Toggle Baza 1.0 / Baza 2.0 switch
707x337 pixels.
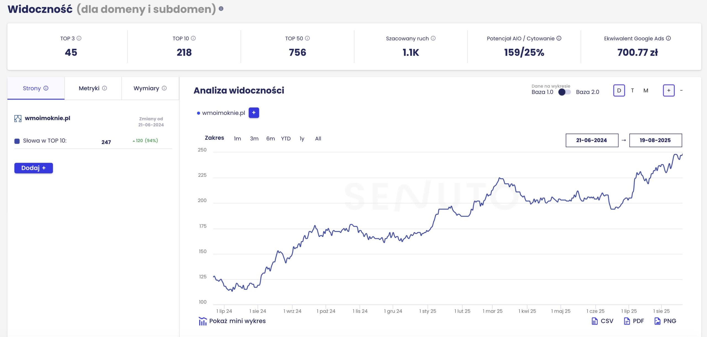[x=564, y=92]
